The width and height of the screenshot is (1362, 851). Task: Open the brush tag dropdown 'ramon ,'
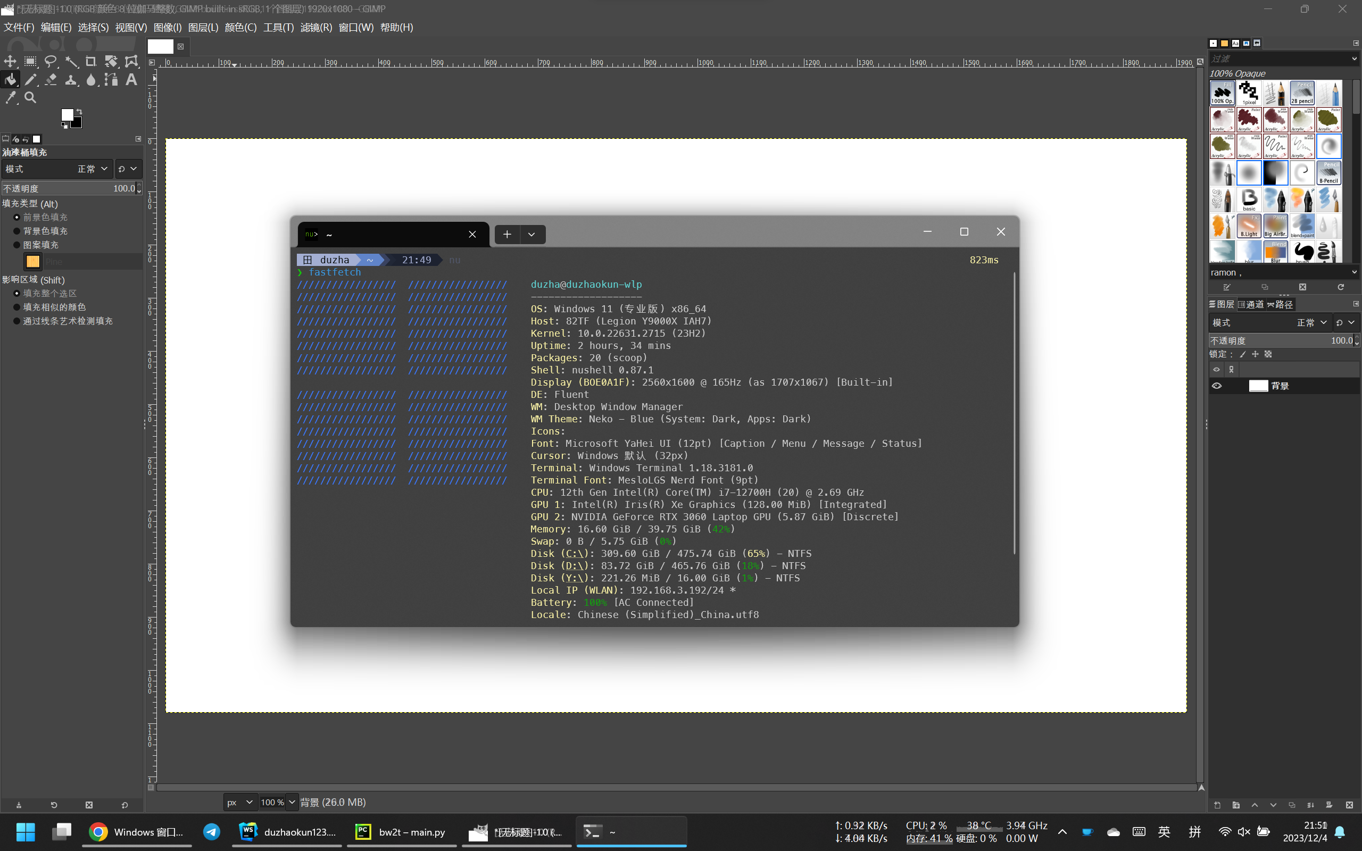coord(1353,272)
